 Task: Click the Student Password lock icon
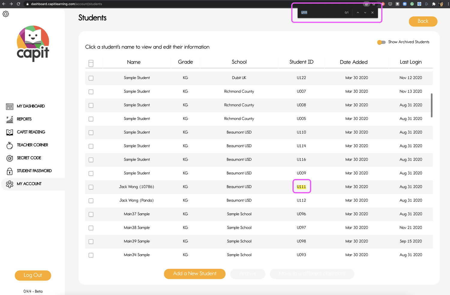coord(10,171)
